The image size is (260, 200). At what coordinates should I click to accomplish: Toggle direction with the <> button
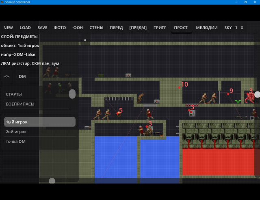(x=6, y=76)
